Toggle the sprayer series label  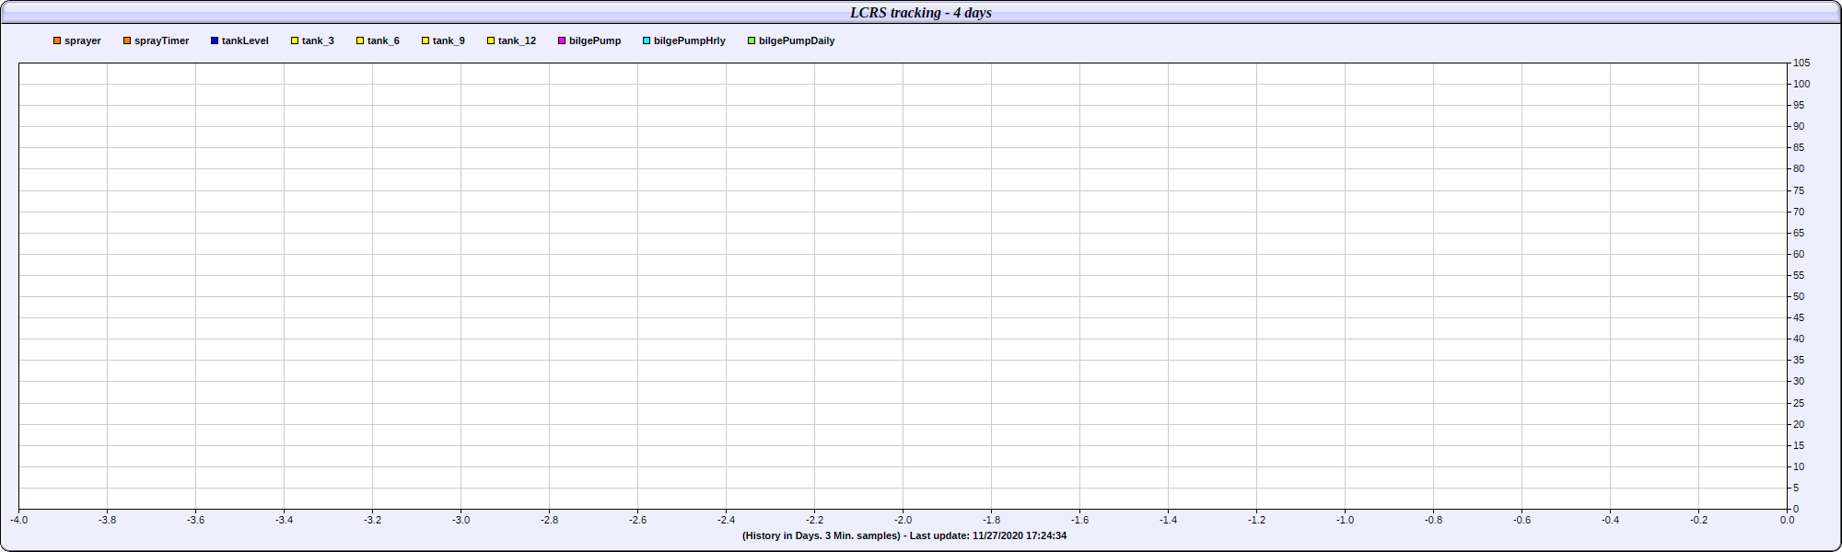tap(83, 40)
